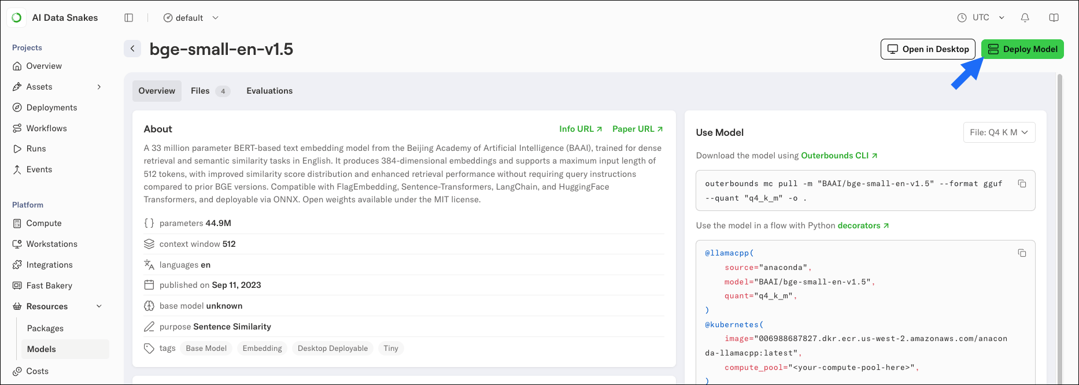Click the page vertical scrollbar

click(x=1060, y=228)
